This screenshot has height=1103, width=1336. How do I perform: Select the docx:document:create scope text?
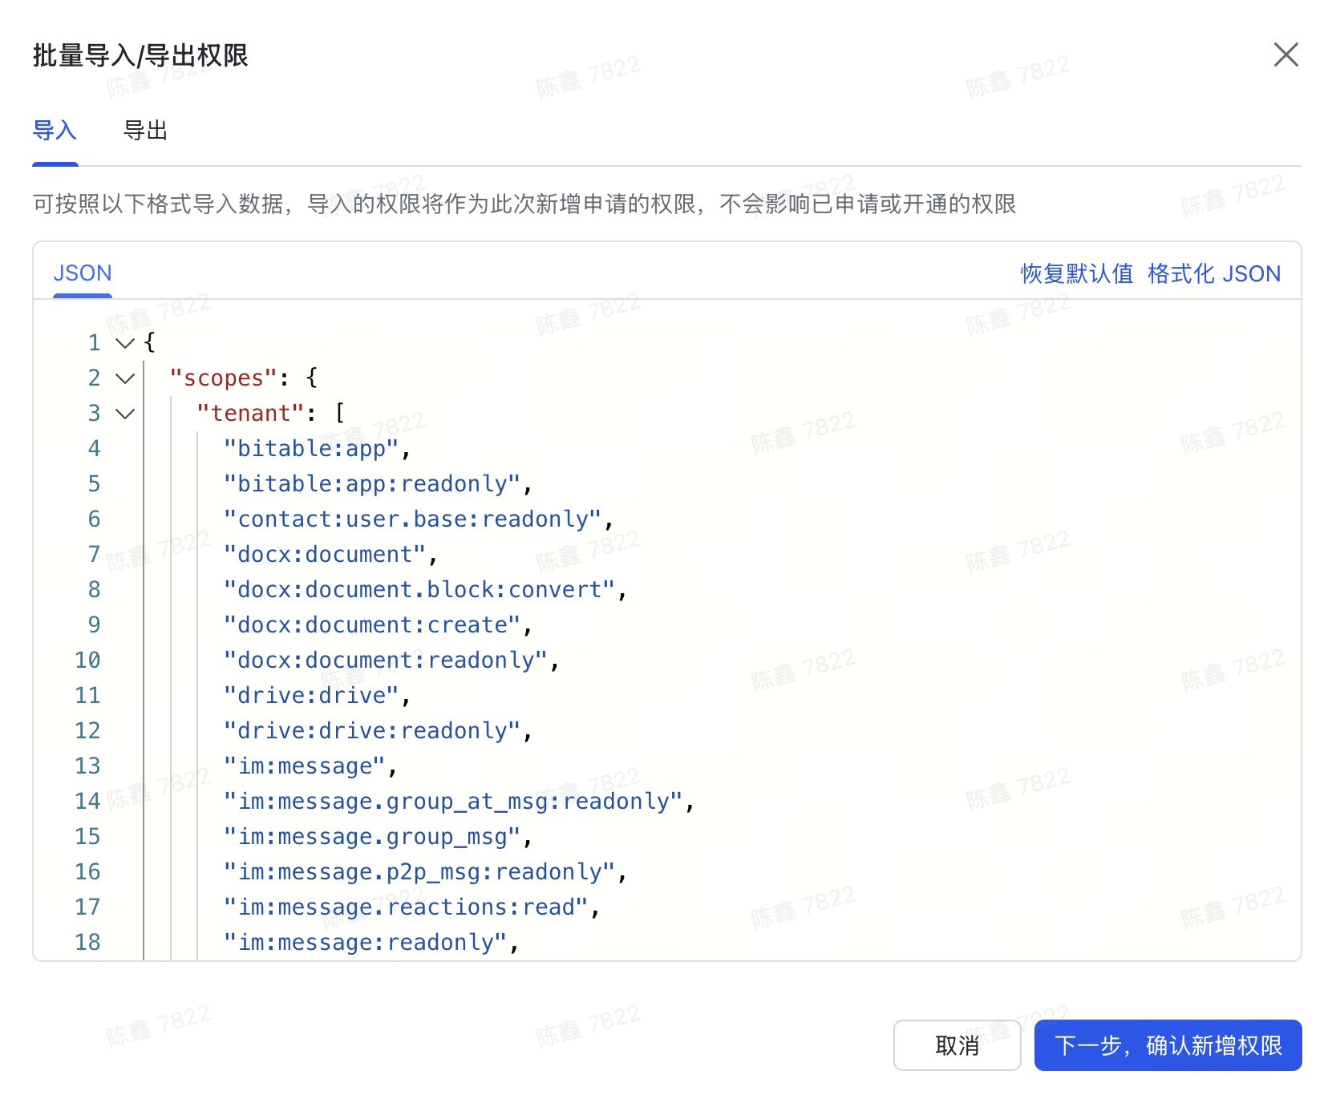373,624
